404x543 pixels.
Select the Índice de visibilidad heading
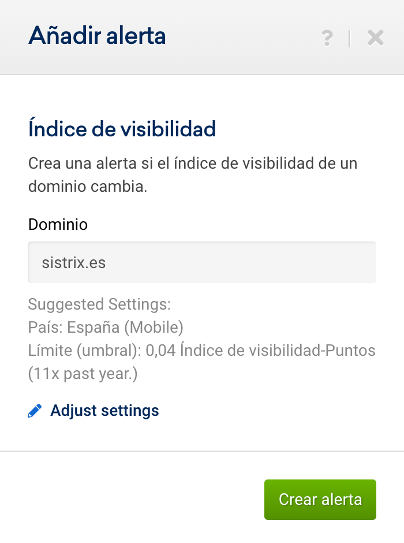(122, 128)
